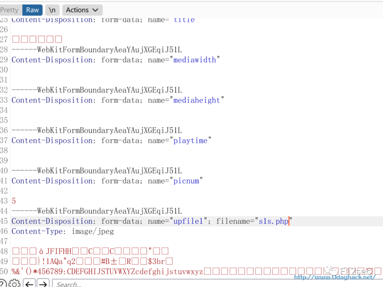The height and width of the screenshot is (287, 383).
Task: Click the "picnum" parameter name
Action: 186,181
